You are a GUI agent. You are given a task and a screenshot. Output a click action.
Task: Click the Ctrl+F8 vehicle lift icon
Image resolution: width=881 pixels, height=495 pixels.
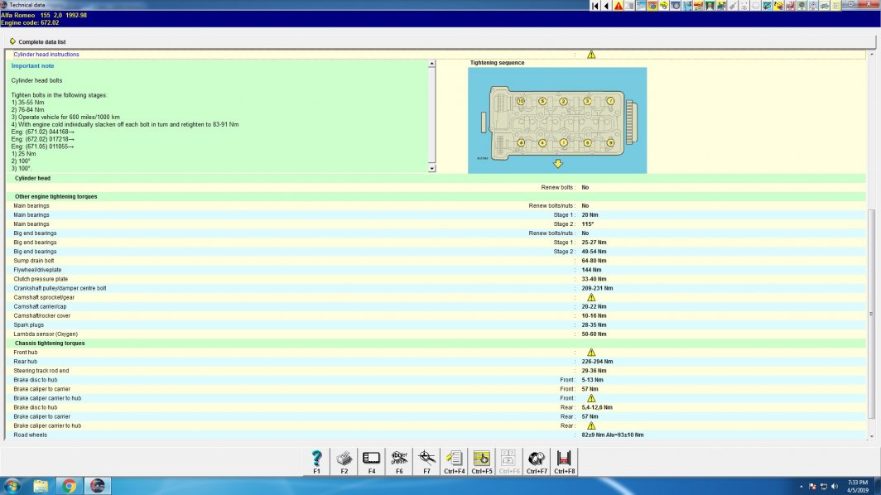pyautogui.click(x=565, y=459)
